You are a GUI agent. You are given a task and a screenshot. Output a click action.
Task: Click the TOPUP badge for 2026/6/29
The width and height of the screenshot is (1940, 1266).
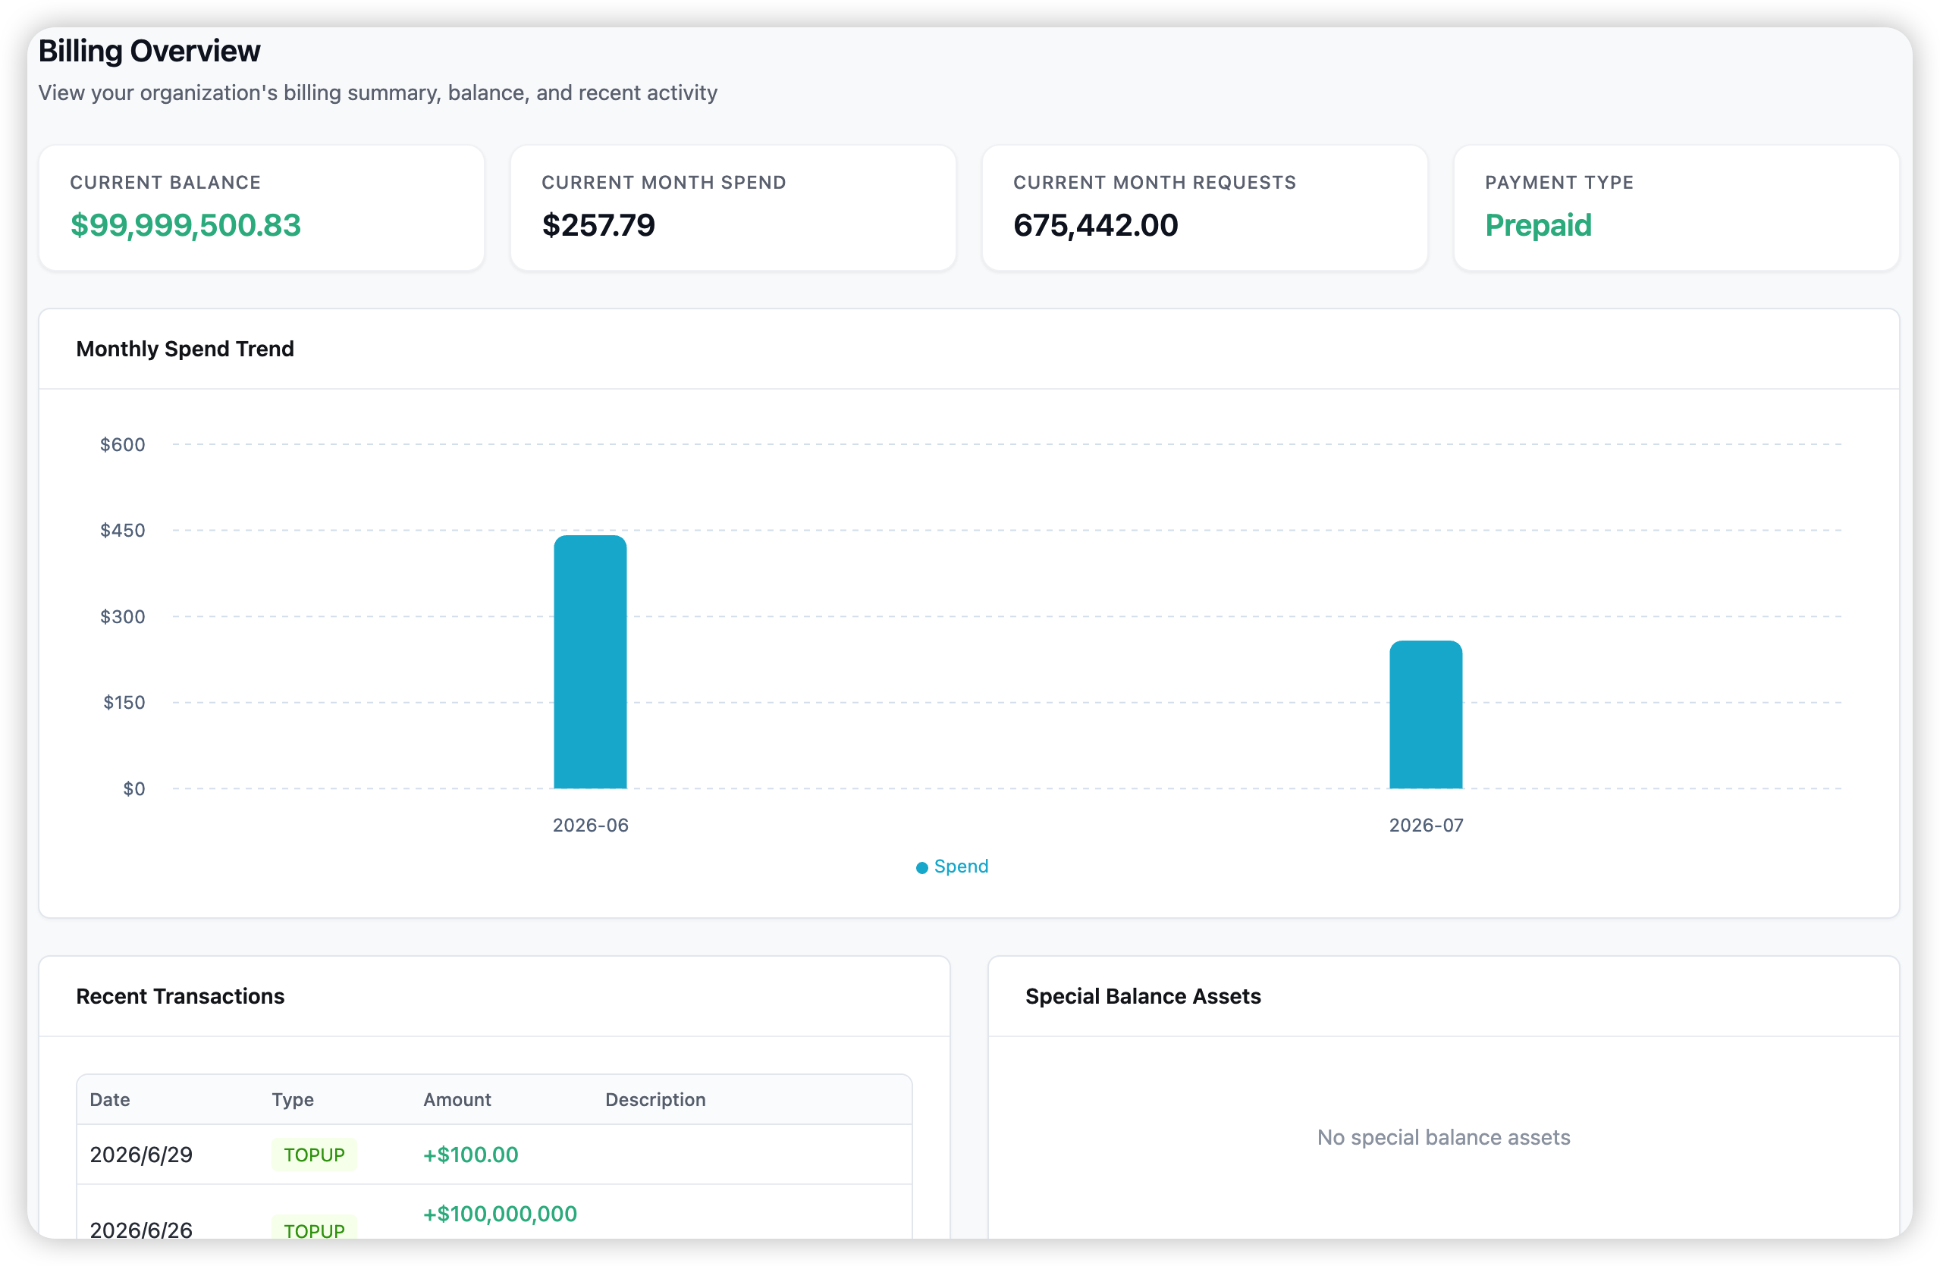pos(314,1155)
